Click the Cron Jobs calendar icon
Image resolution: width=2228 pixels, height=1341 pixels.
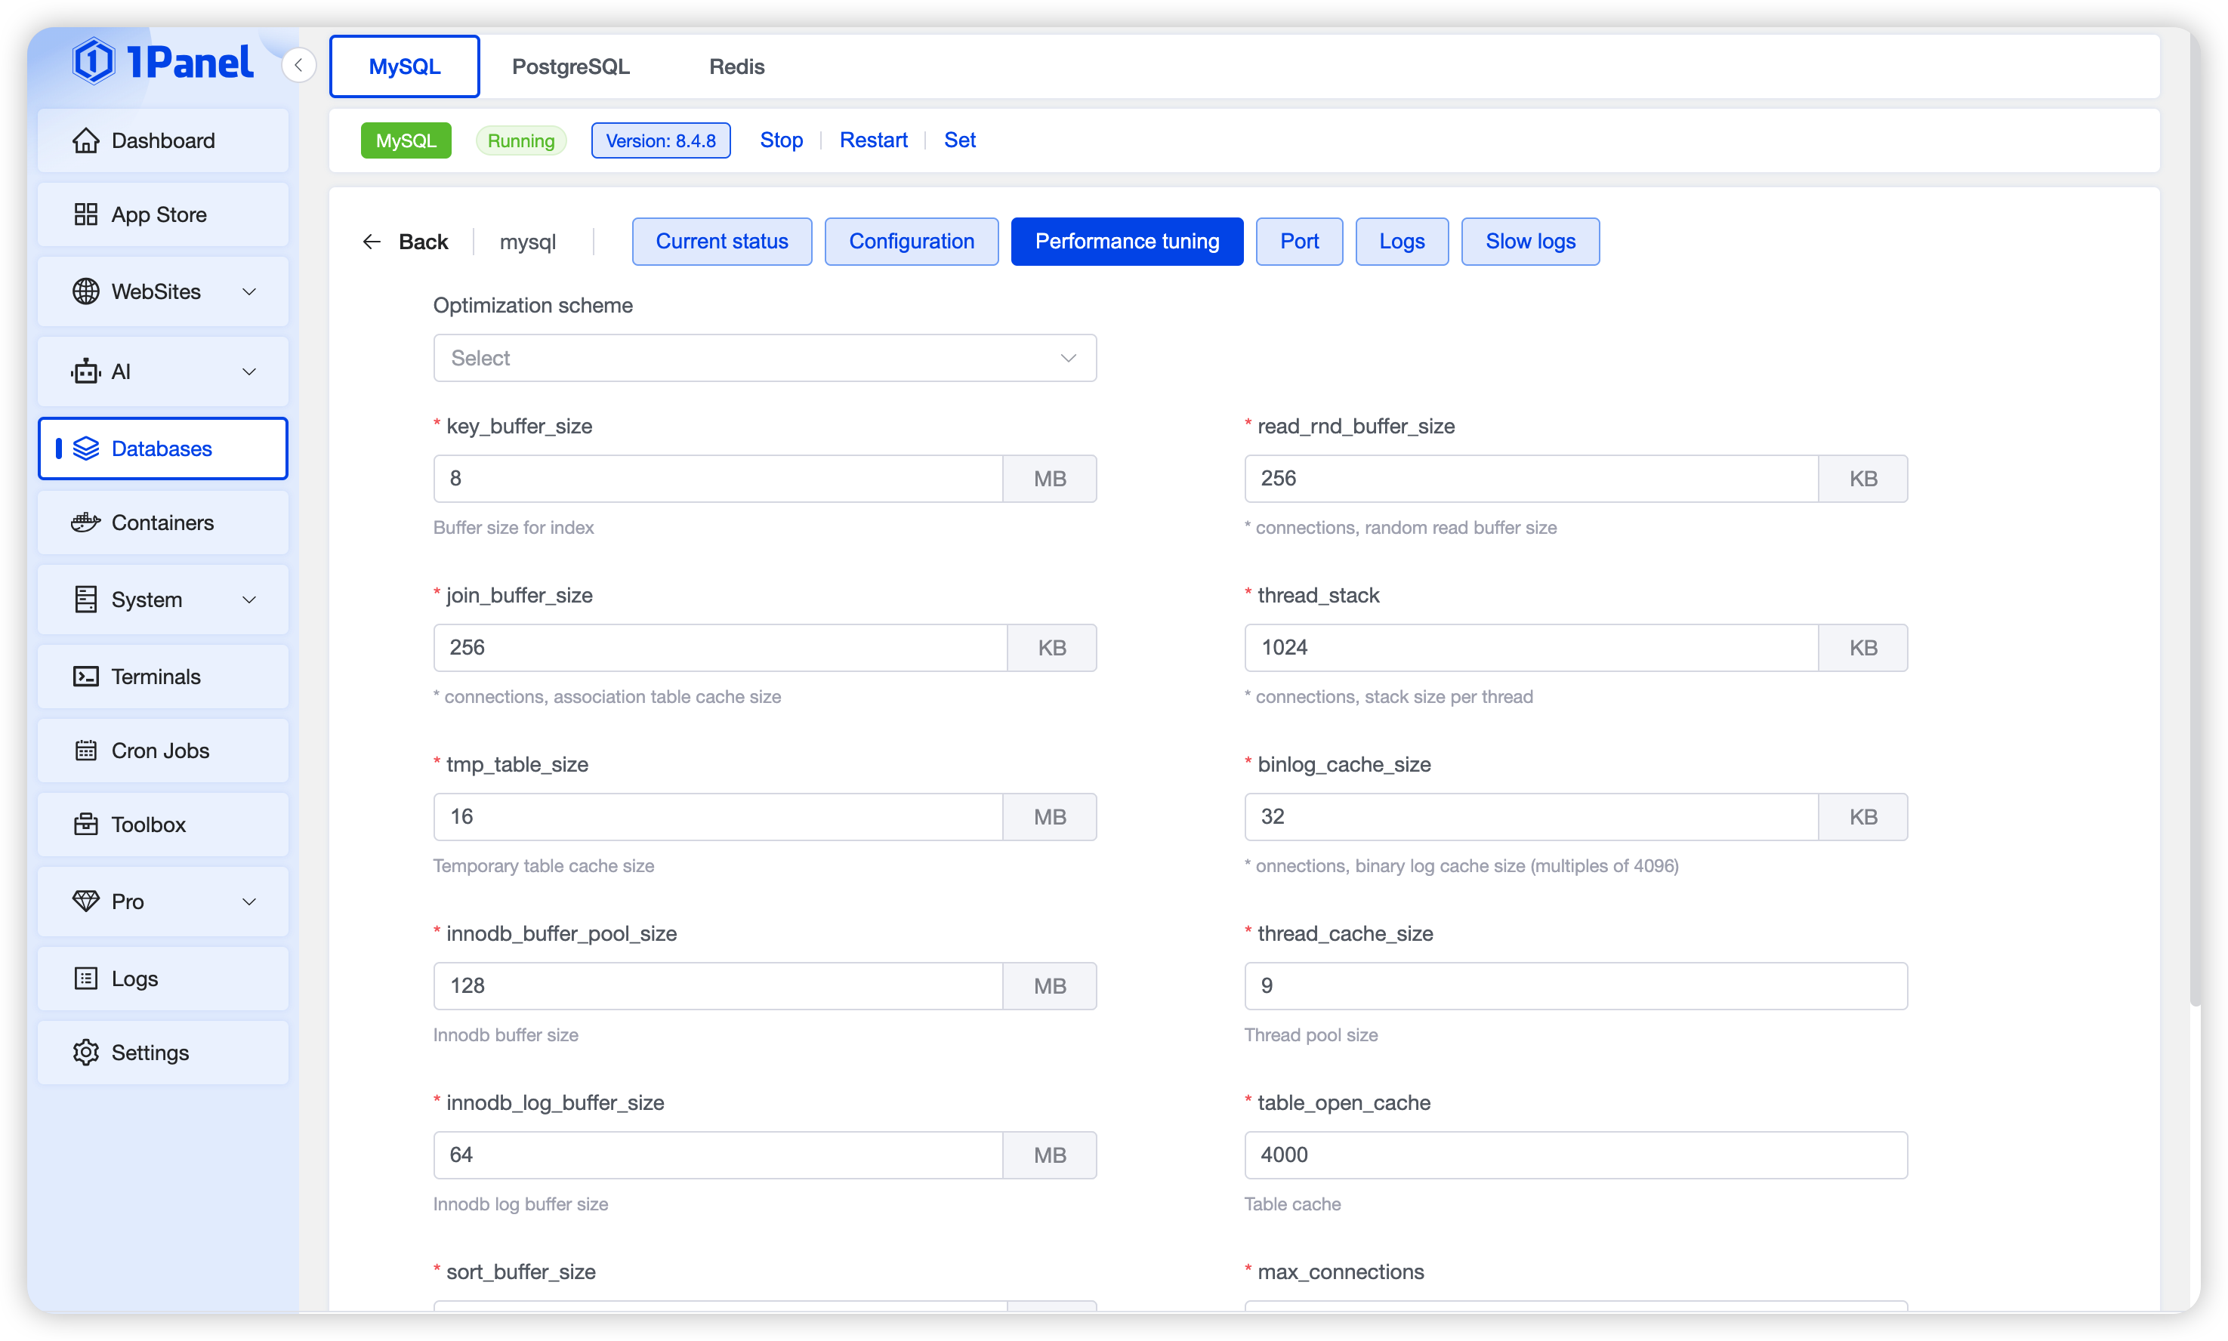(x=86, y=751)
